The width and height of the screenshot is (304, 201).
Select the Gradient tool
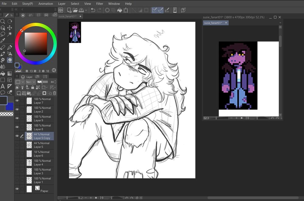[x=10, y=73]
